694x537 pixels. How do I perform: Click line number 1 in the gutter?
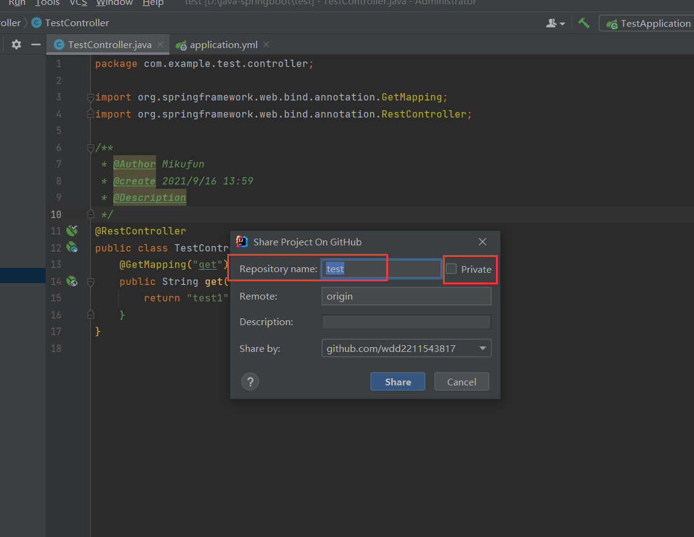58,64
